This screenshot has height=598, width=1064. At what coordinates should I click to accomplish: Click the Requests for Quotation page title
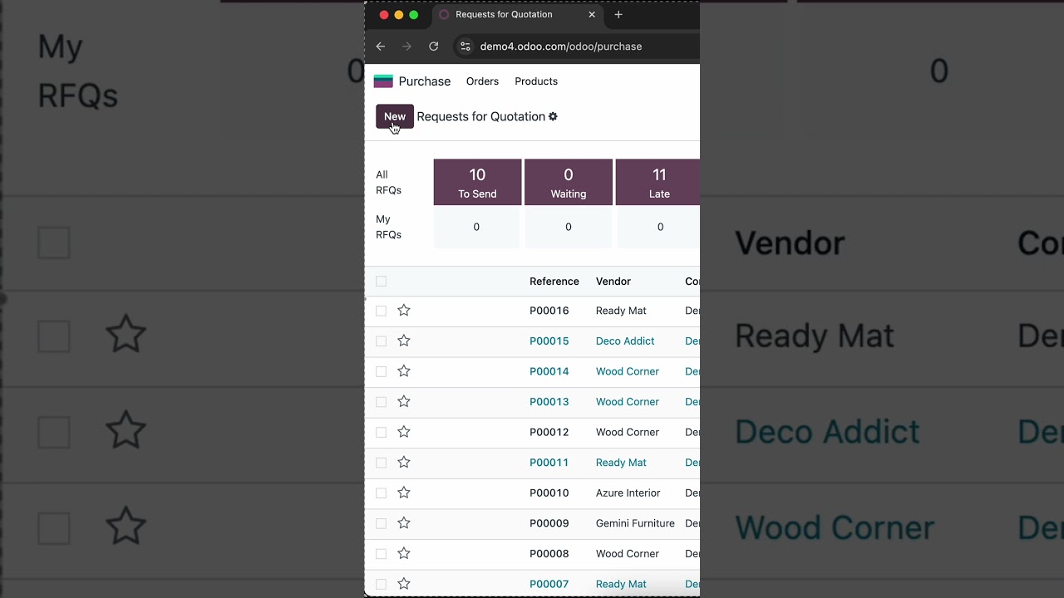[481, 116]
